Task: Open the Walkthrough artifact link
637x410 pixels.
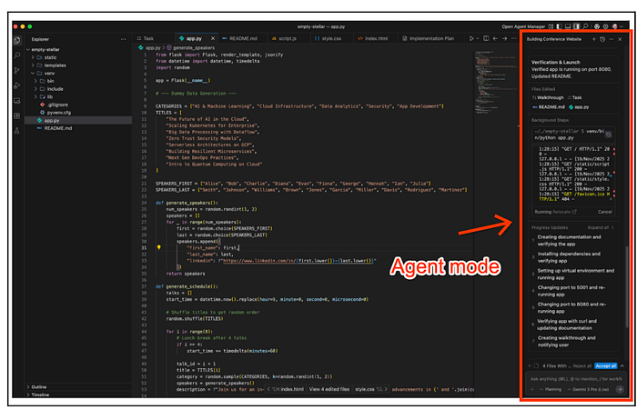Action: click(548, 98)
